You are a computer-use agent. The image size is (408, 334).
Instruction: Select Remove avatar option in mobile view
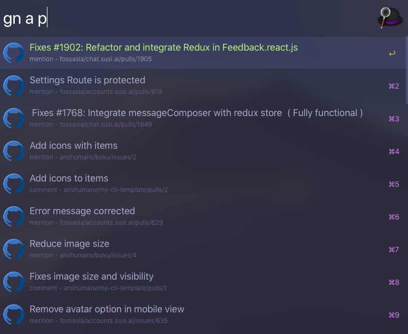click(203, 314)
